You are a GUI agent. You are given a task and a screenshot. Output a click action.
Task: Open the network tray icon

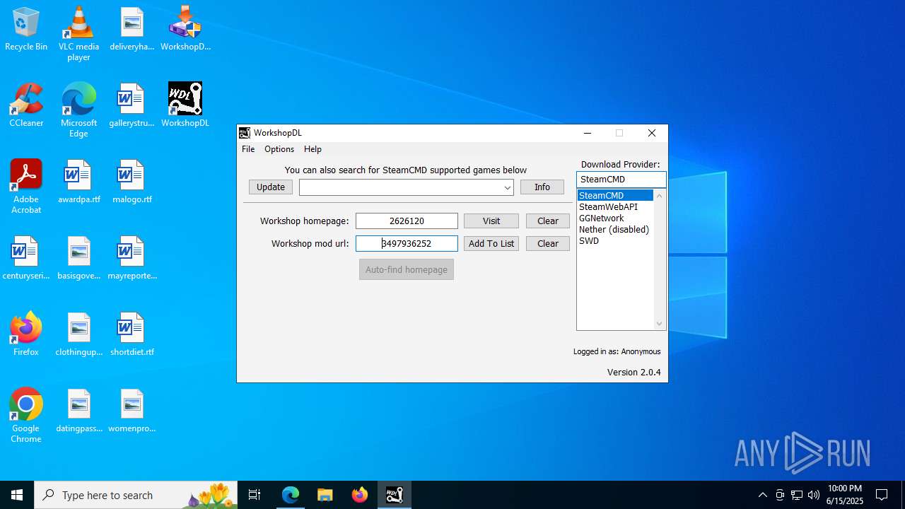(797, 495)
